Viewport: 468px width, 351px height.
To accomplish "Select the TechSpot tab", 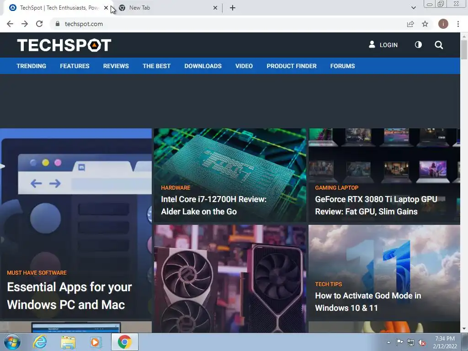I will tap(59, 8).
